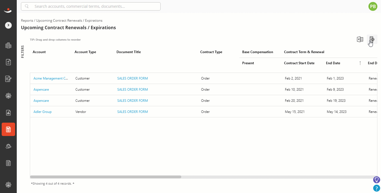Expand the sidebar with the arrow button
Screen dimensions: 381x193
pos(8,25)
